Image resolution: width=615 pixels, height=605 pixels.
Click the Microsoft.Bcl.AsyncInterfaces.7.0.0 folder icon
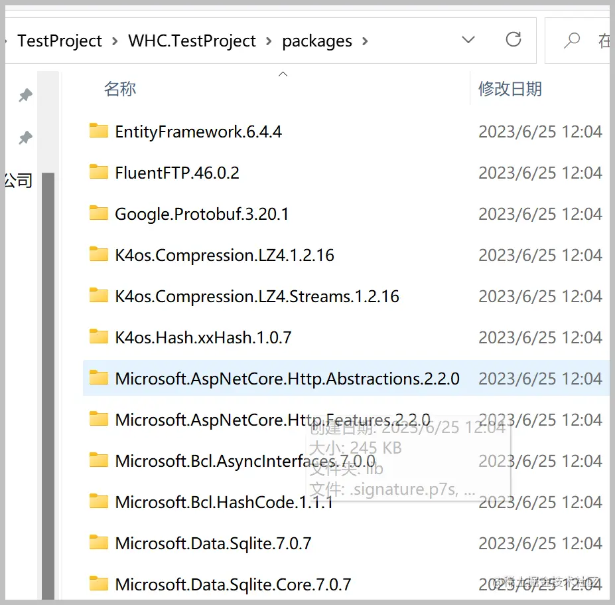pyautogui.click(x=98, y=460)
